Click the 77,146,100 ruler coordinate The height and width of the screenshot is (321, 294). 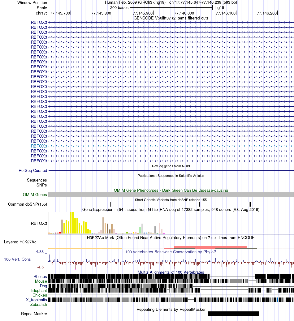pos(226,13)
